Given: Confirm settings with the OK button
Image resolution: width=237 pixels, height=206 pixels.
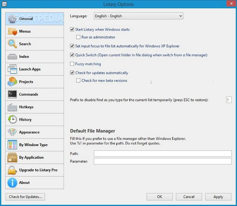Looking at the screenshot, I should coord(160,197).
